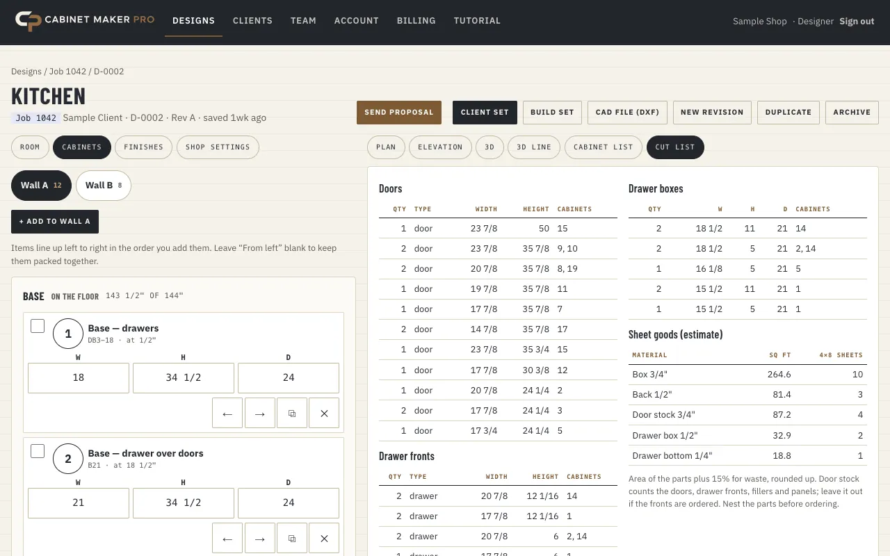Move cabinet 1 right with the arrow icon

[x=259, y=413]
